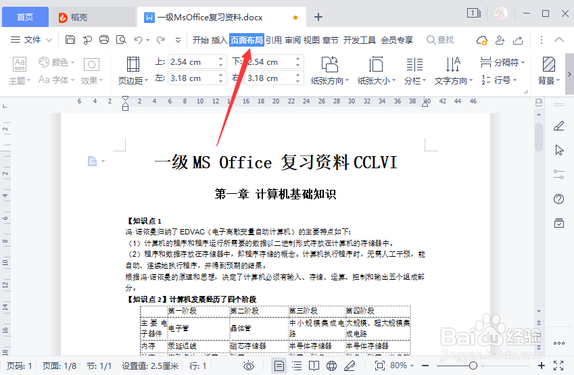Image resolution: width=574 pixels, height=375 pixels.
Task: Click the share icon
Action: [x=518, y=40]
